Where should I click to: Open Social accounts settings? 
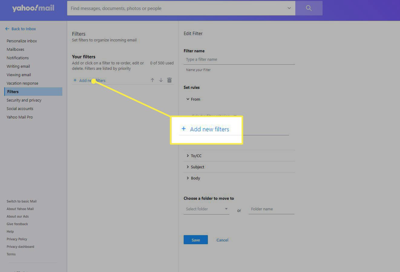20,108
